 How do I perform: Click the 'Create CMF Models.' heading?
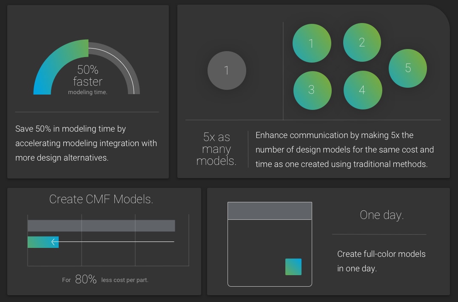coord(101,199)
